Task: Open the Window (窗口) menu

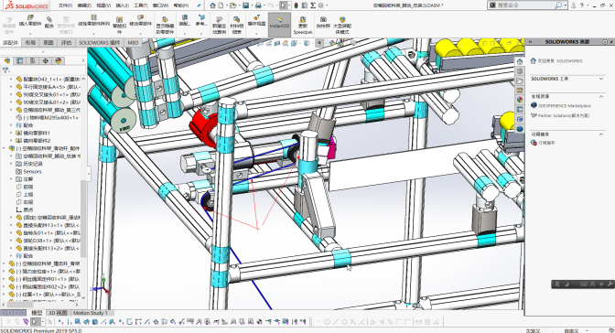Action: point(160,5)
